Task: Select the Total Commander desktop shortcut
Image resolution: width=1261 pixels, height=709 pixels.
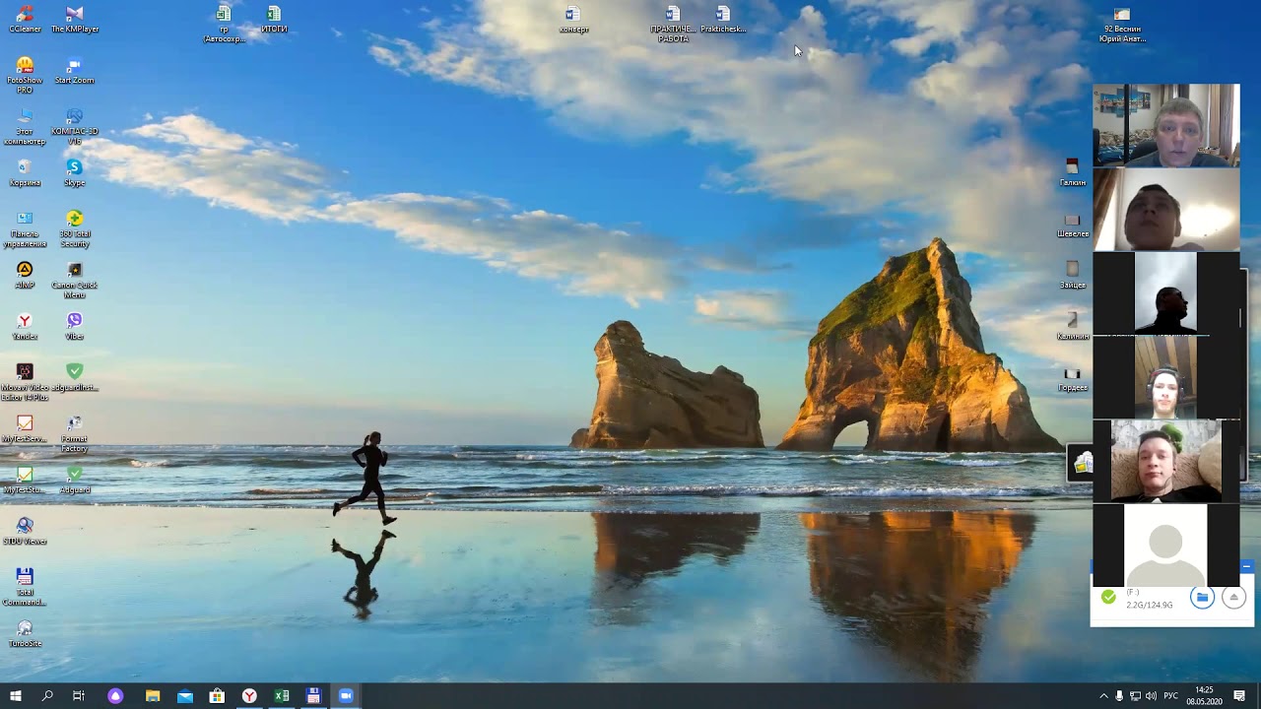Action: [26, 587]
